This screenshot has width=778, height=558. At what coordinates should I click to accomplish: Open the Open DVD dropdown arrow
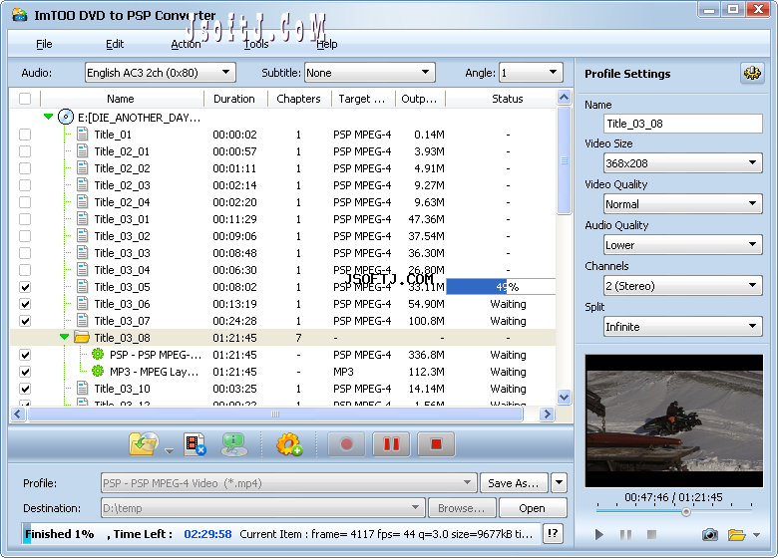click(x=170, y=451)
